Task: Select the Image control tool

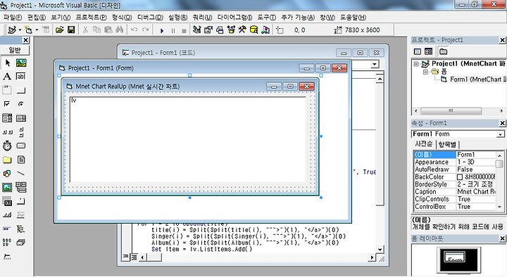Action: point(7,187)
